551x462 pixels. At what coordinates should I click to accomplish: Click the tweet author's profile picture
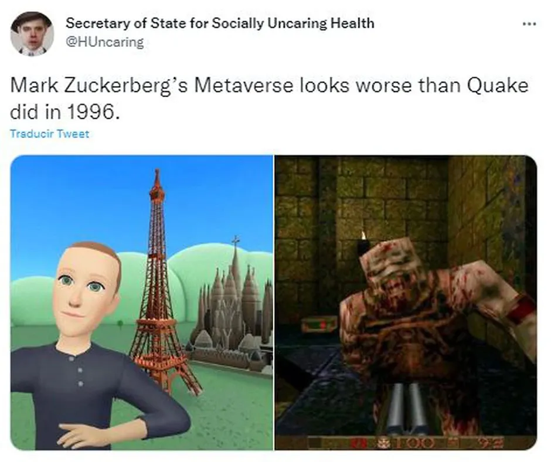(x=32, y=34)
